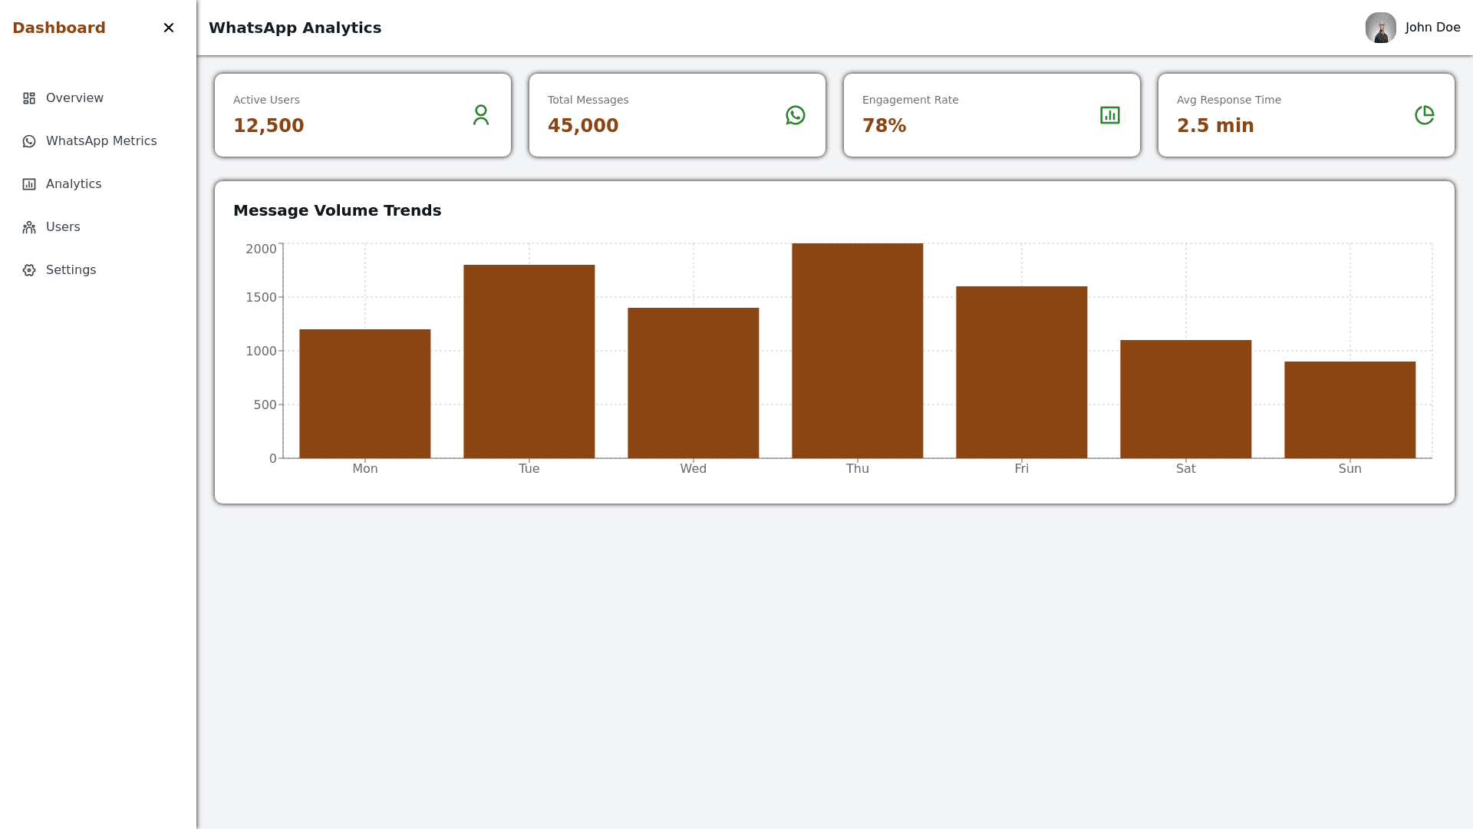Click the WhatsApp Metrics sidebar icon

[x=29, y=141]
